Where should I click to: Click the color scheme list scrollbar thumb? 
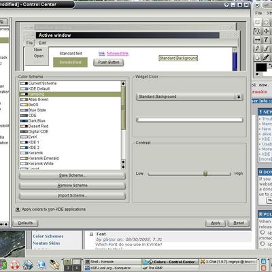tap(123, 108)
